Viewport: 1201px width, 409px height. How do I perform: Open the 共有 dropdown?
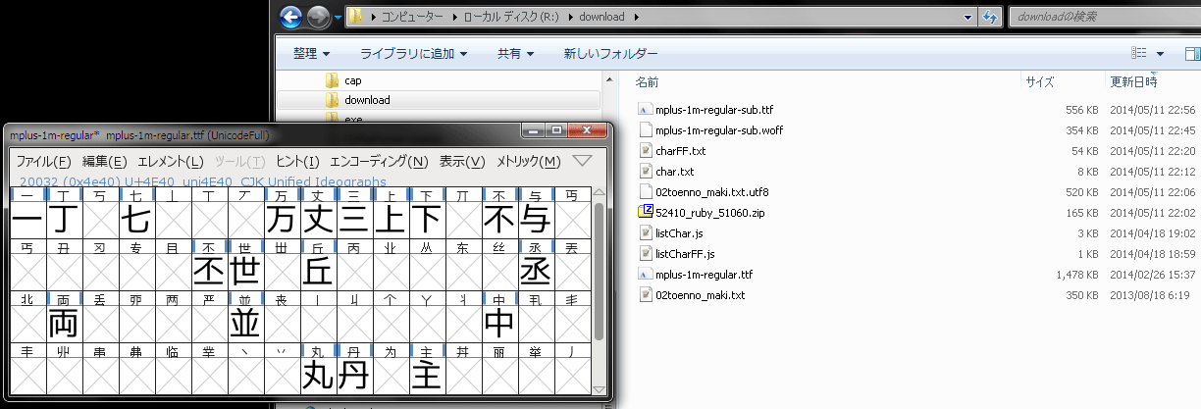[515, 53]
